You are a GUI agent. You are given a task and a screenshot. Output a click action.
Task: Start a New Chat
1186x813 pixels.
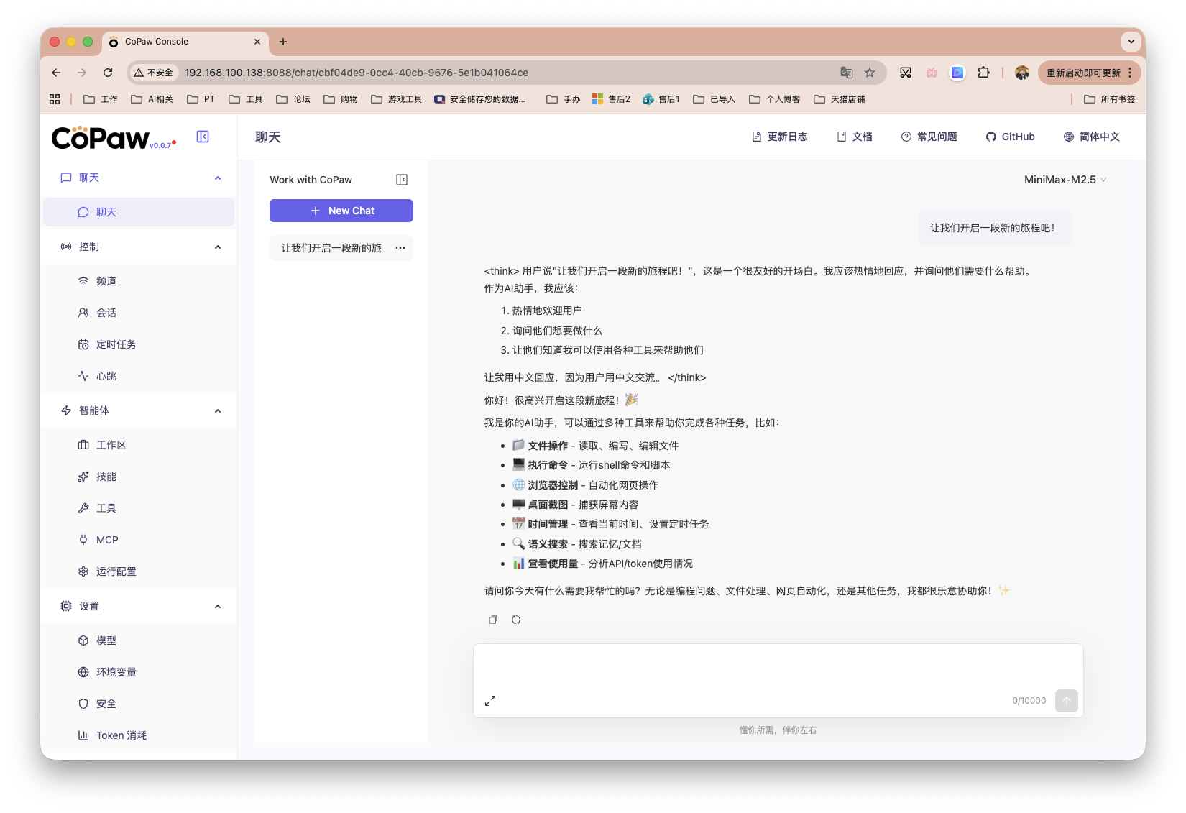(341, 210)
